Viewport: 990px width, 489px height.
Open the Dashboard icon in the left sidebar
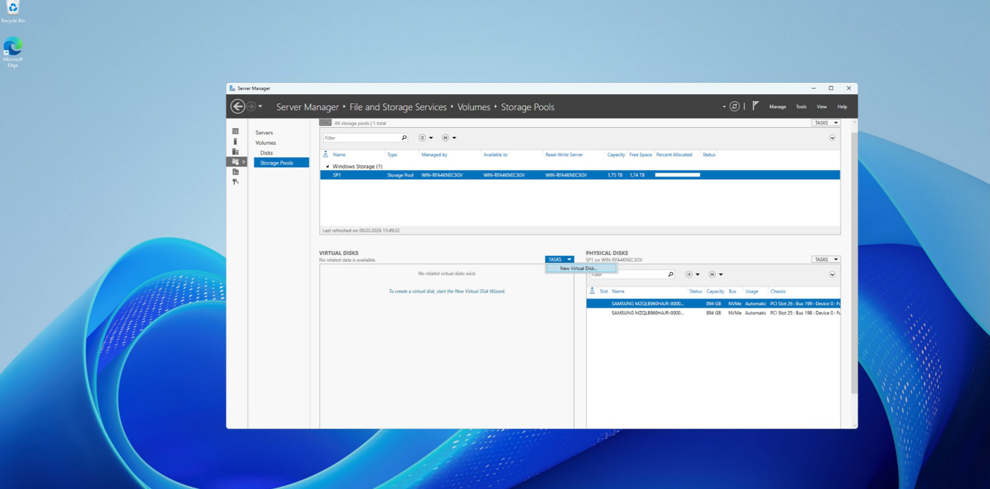click(235, 131)
